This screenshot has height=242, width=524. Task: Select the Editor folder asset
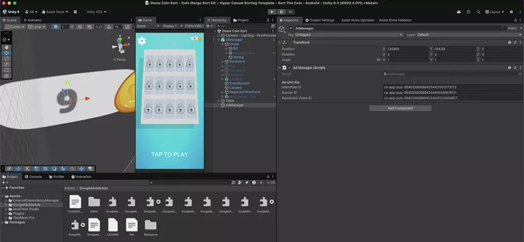pos(94,204)
